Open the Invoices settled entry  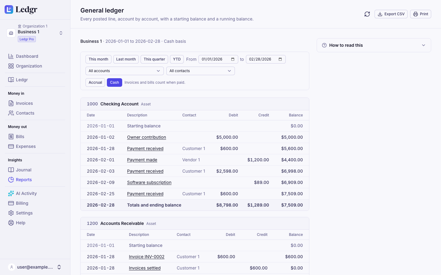[145, 268]
